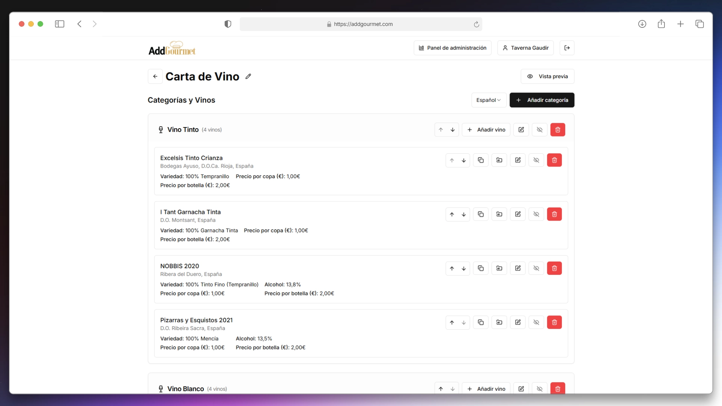Hide the Vino Tinto category
722x406 pixels.
coord(540,130)
